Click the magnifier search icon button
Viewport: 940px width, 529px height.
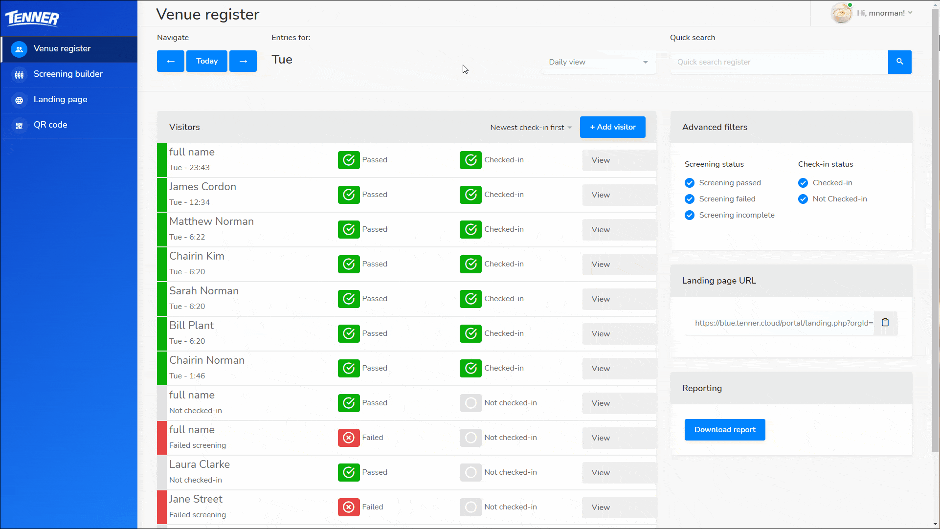(899, 62)
